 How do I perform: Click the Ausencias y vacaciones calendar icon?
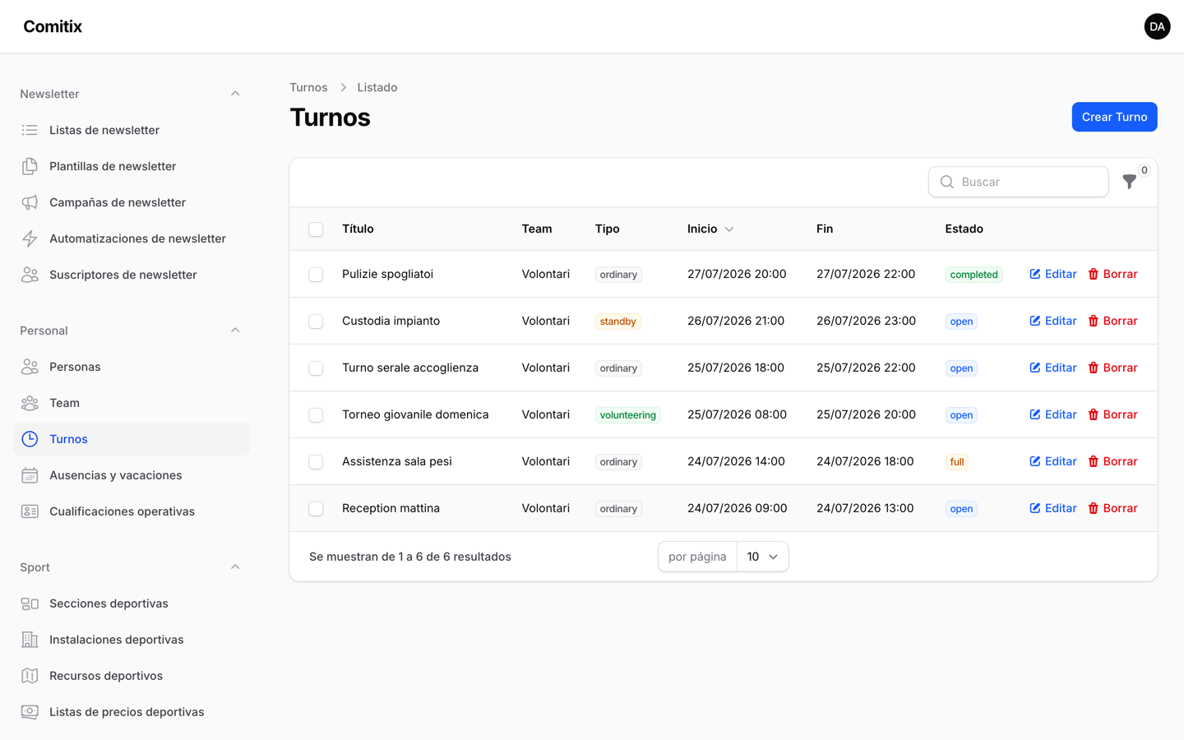(30, 475)
